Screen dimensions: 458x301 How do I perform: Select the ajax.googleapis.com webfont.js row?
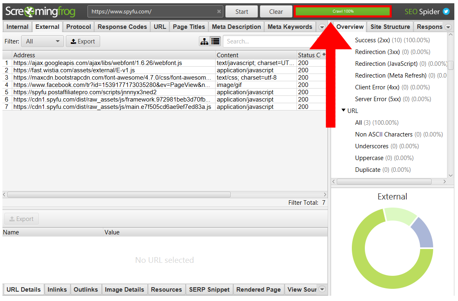pos(164,63)
